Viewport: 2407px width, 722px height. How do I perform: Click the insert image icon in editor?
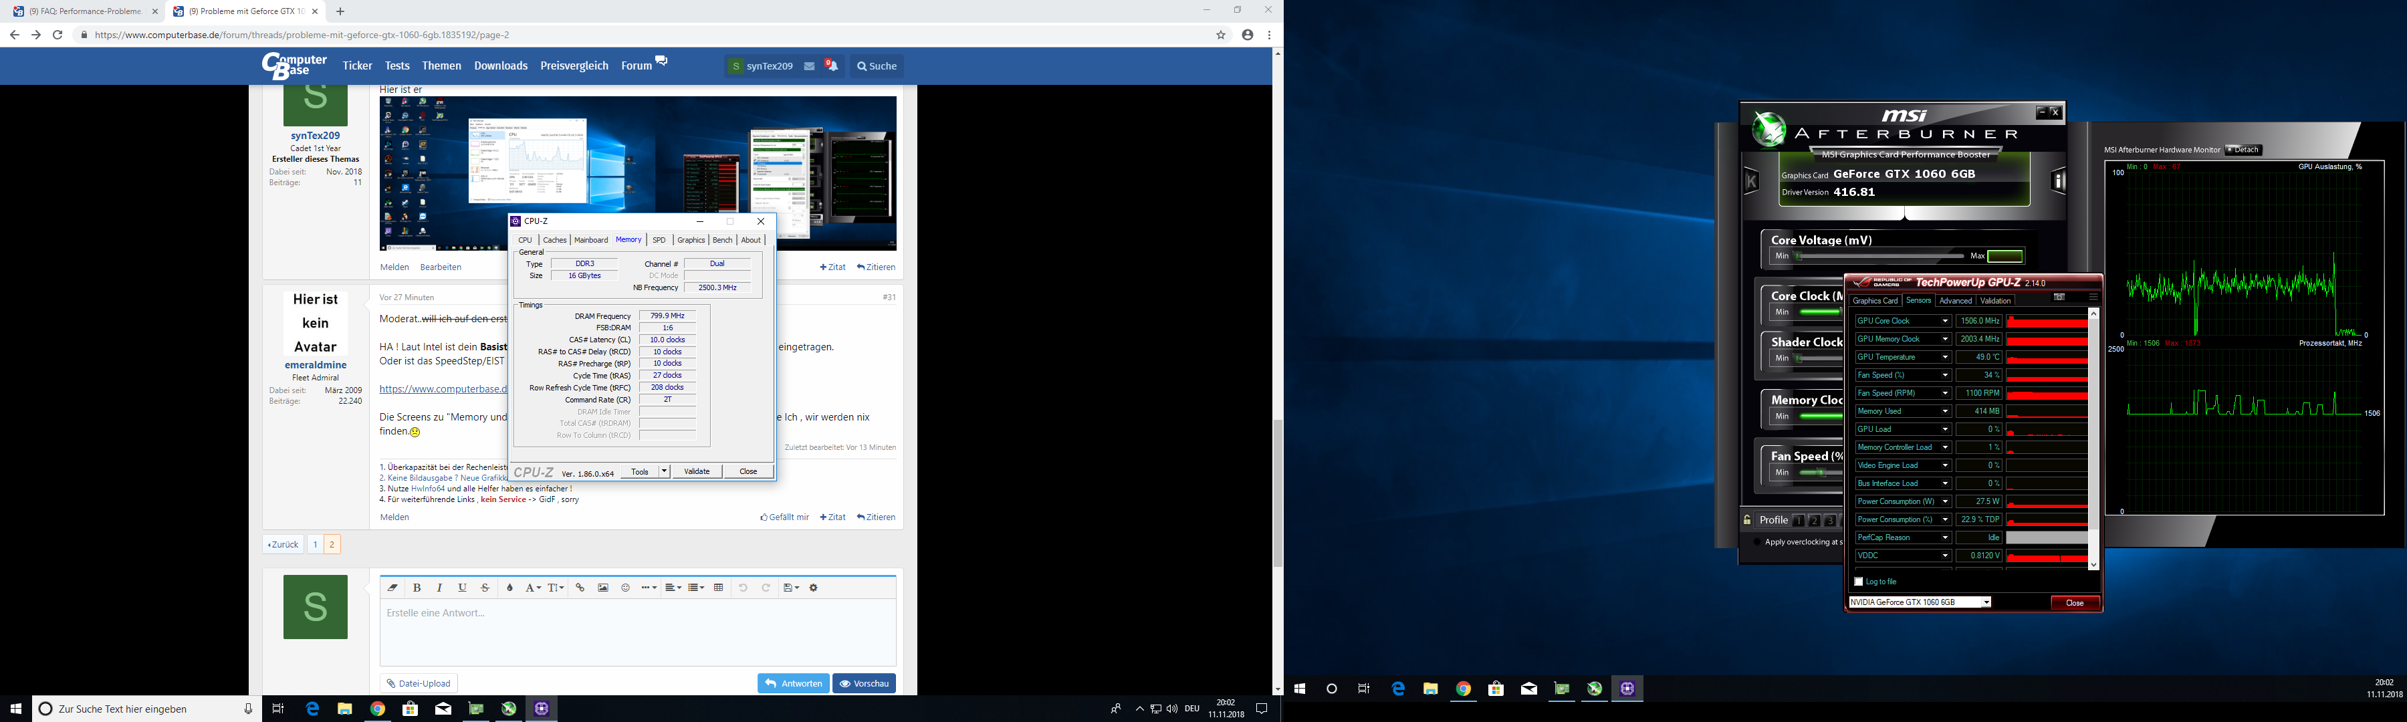click(602, 588)
